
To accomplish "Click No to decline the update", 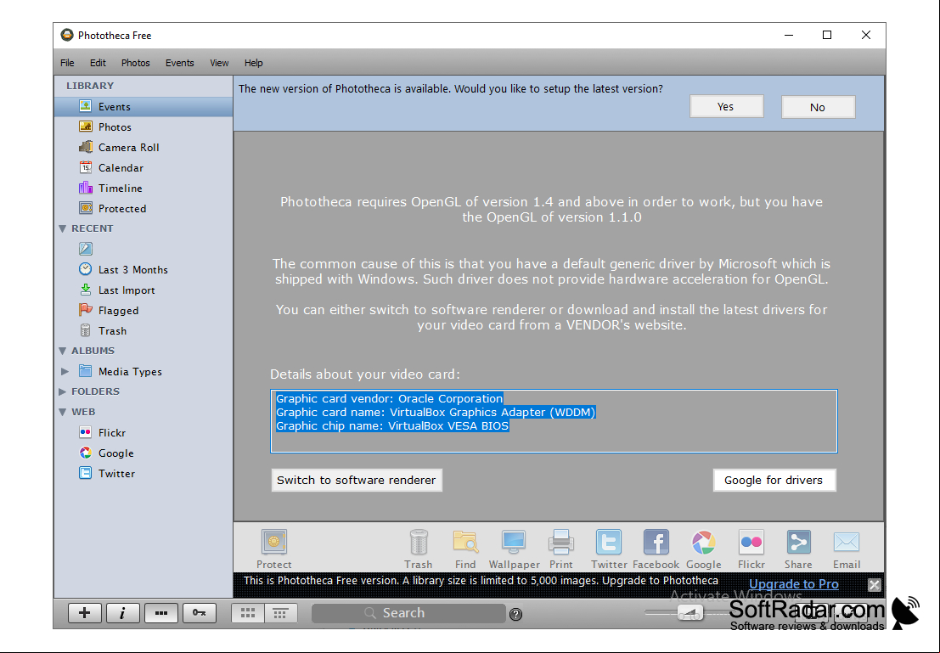I will point(818,107).
